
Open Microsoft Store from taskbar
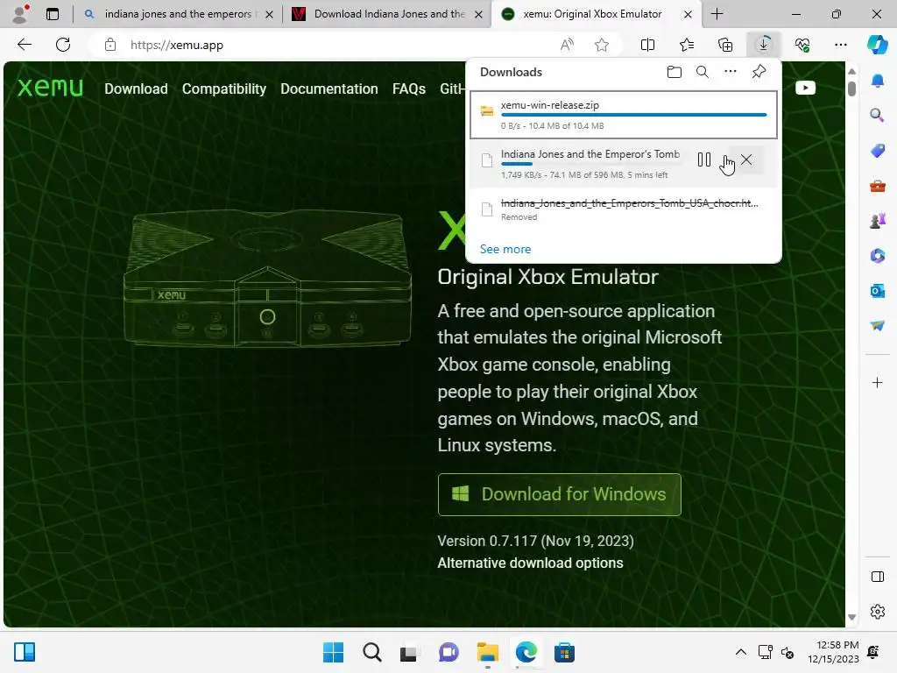[564, 652]
